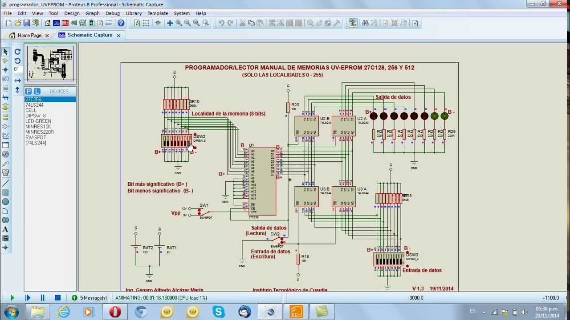This screenshot has width=570, height=320.
Task: Pause the running simulation
Action: pyautogui.click(x=42, y=298)
